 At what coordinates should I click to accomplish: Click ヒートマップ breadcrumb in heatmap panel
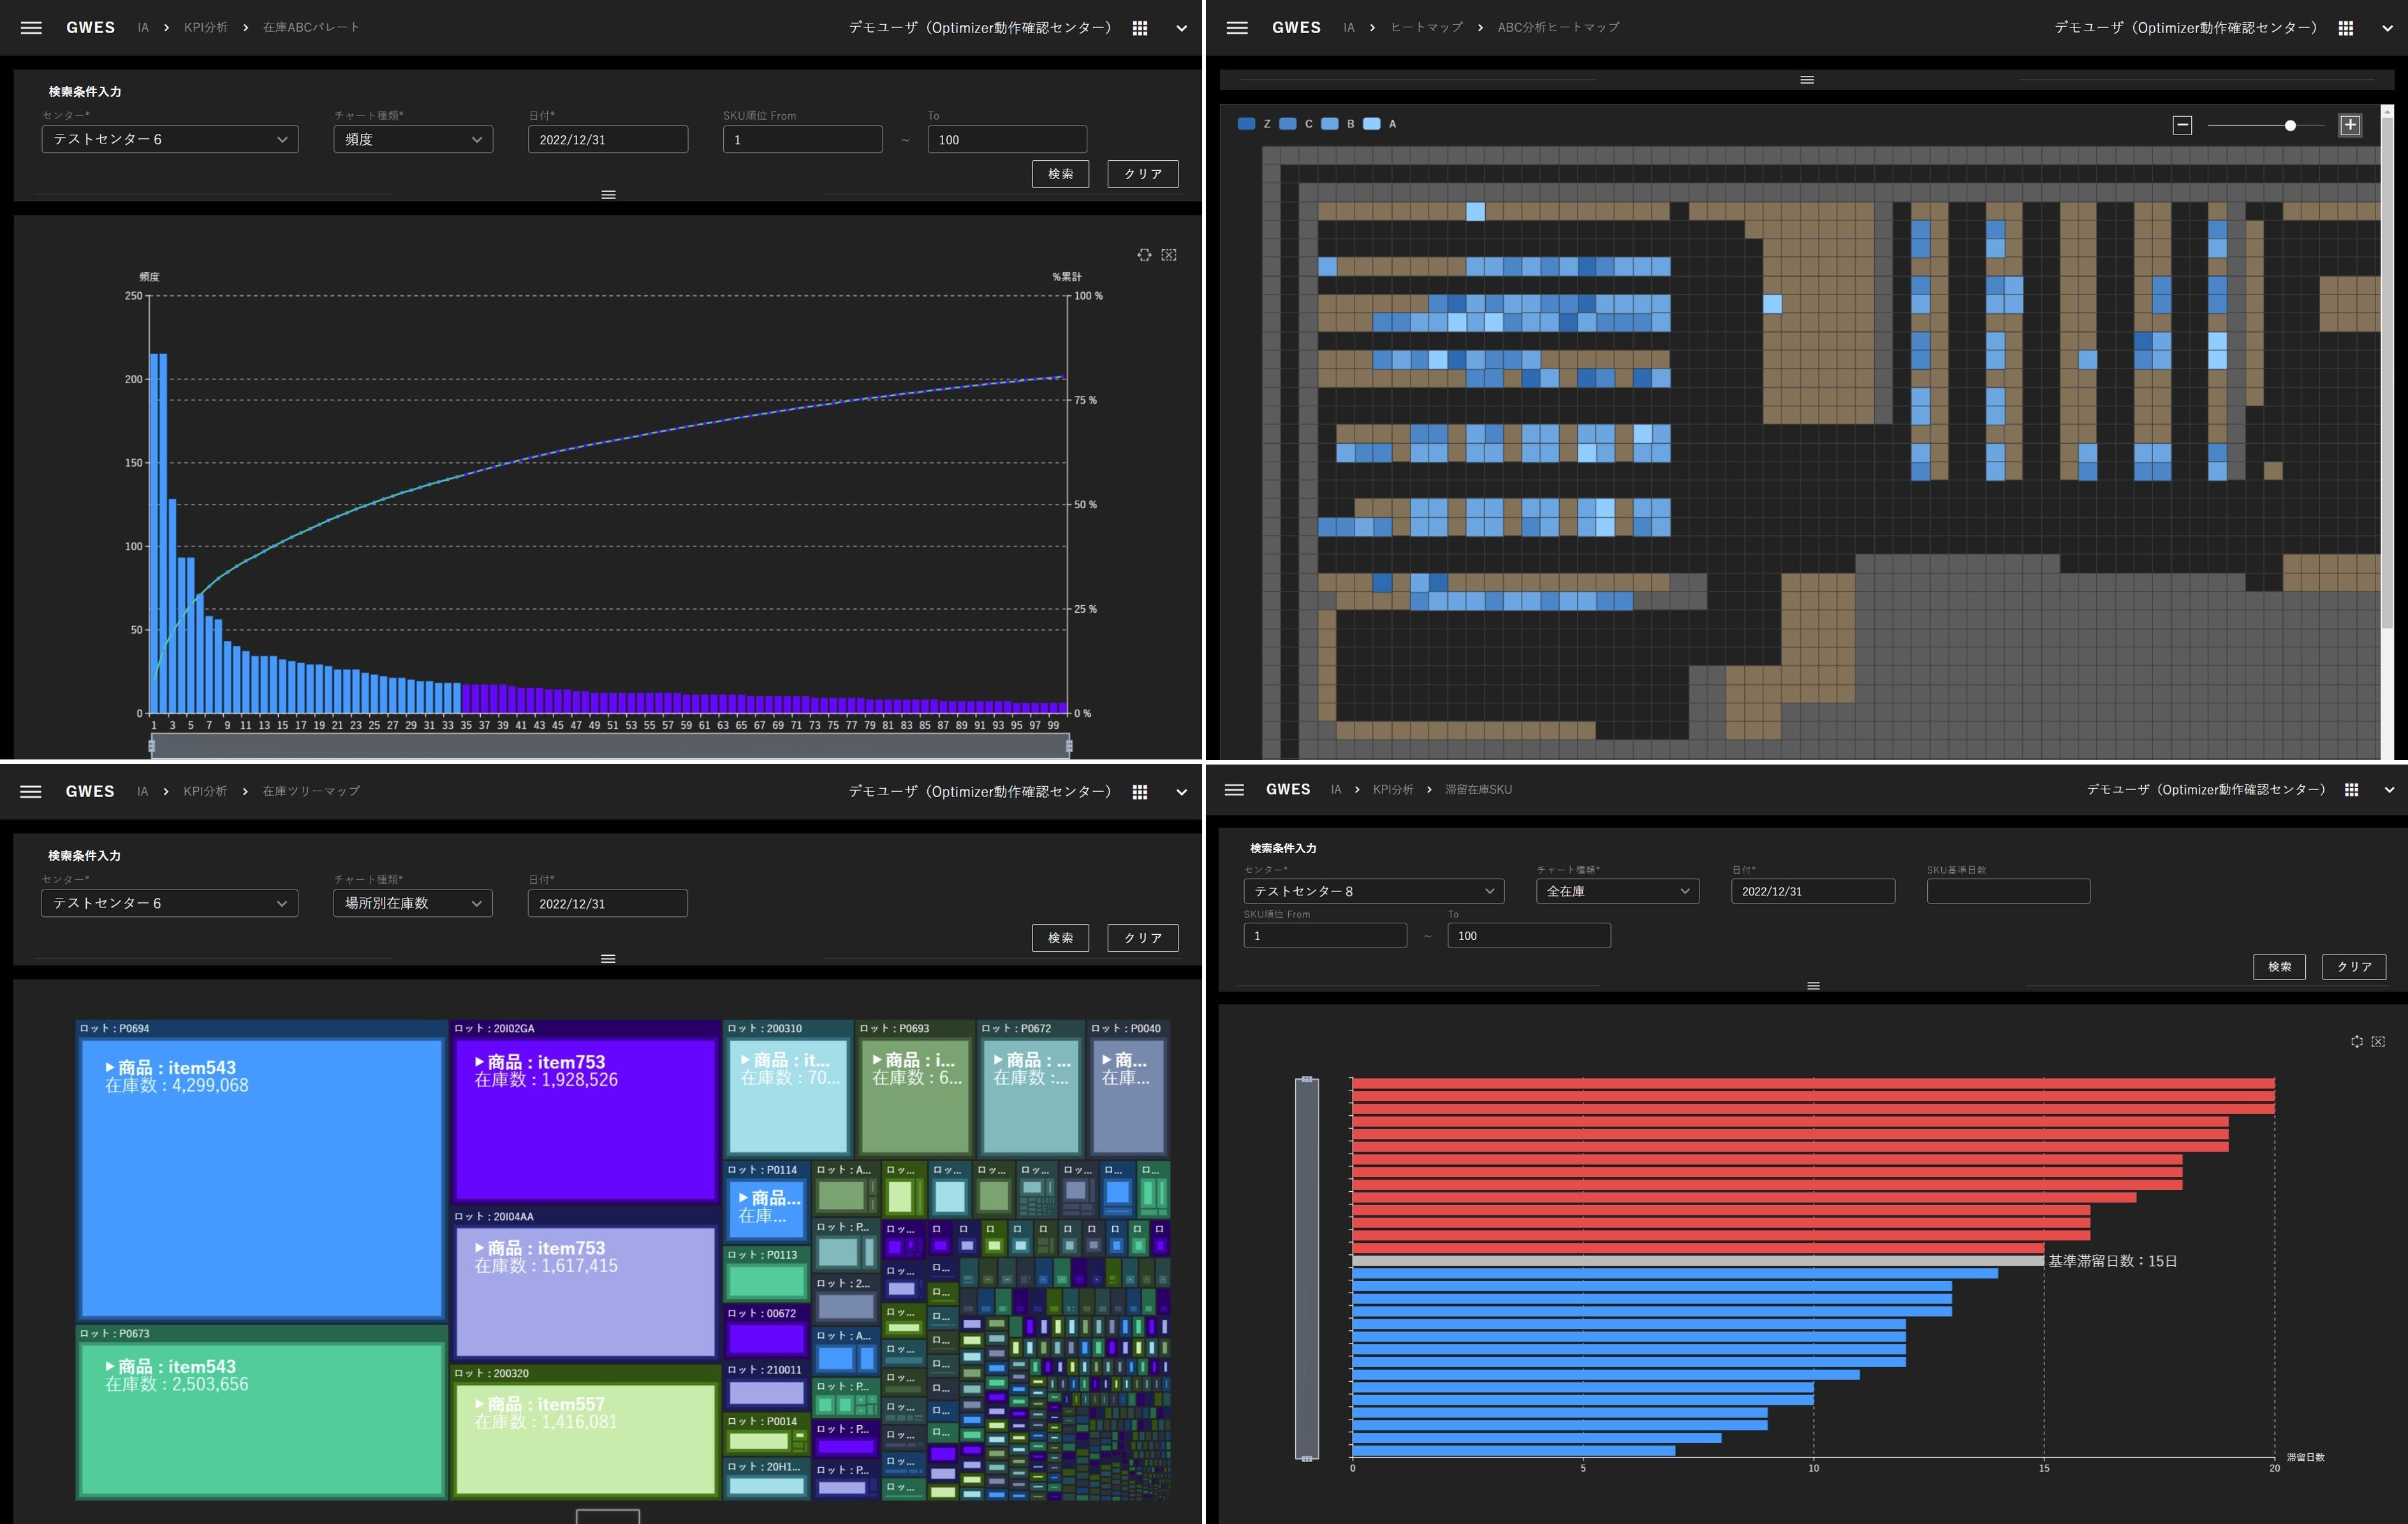1426,28
